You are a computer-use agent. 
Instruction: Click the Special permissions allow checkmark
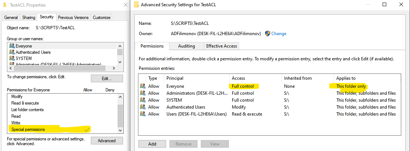(87, 129)
